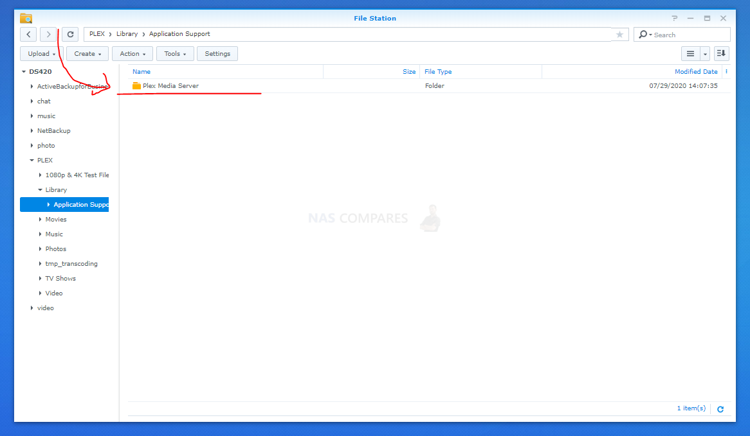Screen dimensions: 750x436
Task: Expand the lowercase video shared folder
Action: click(x=32, y=308)
